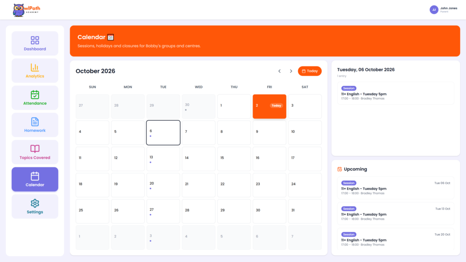Viewport: 466px width, 262px height.
Task: Click the Attendance label
Action: coord(35,103)
